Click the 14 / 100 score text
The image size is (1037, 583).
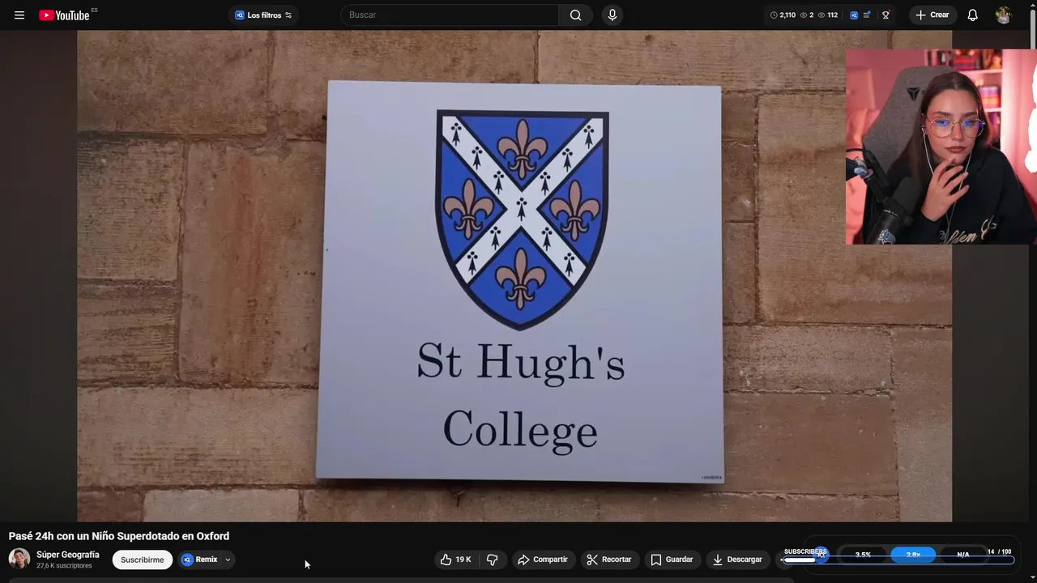[x=999, y=551]
